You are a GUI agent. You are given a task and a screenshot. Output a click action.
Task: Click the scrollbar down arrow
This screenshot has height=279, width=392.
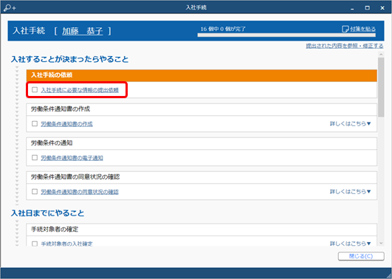(381, 243)
